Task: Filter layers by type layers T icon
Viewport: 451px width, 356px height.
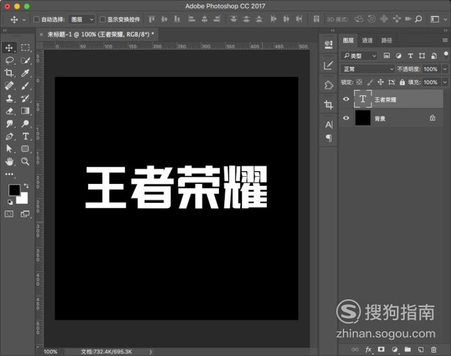Action: [x=411, y=55]
